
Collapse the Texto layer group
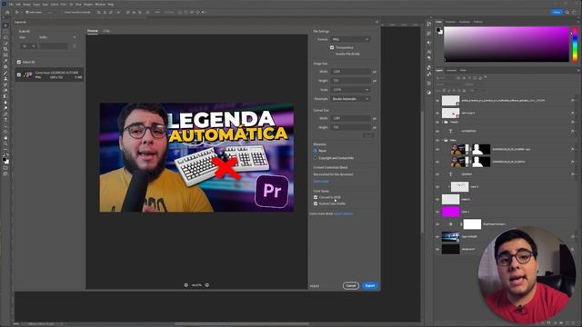point(442,122)
